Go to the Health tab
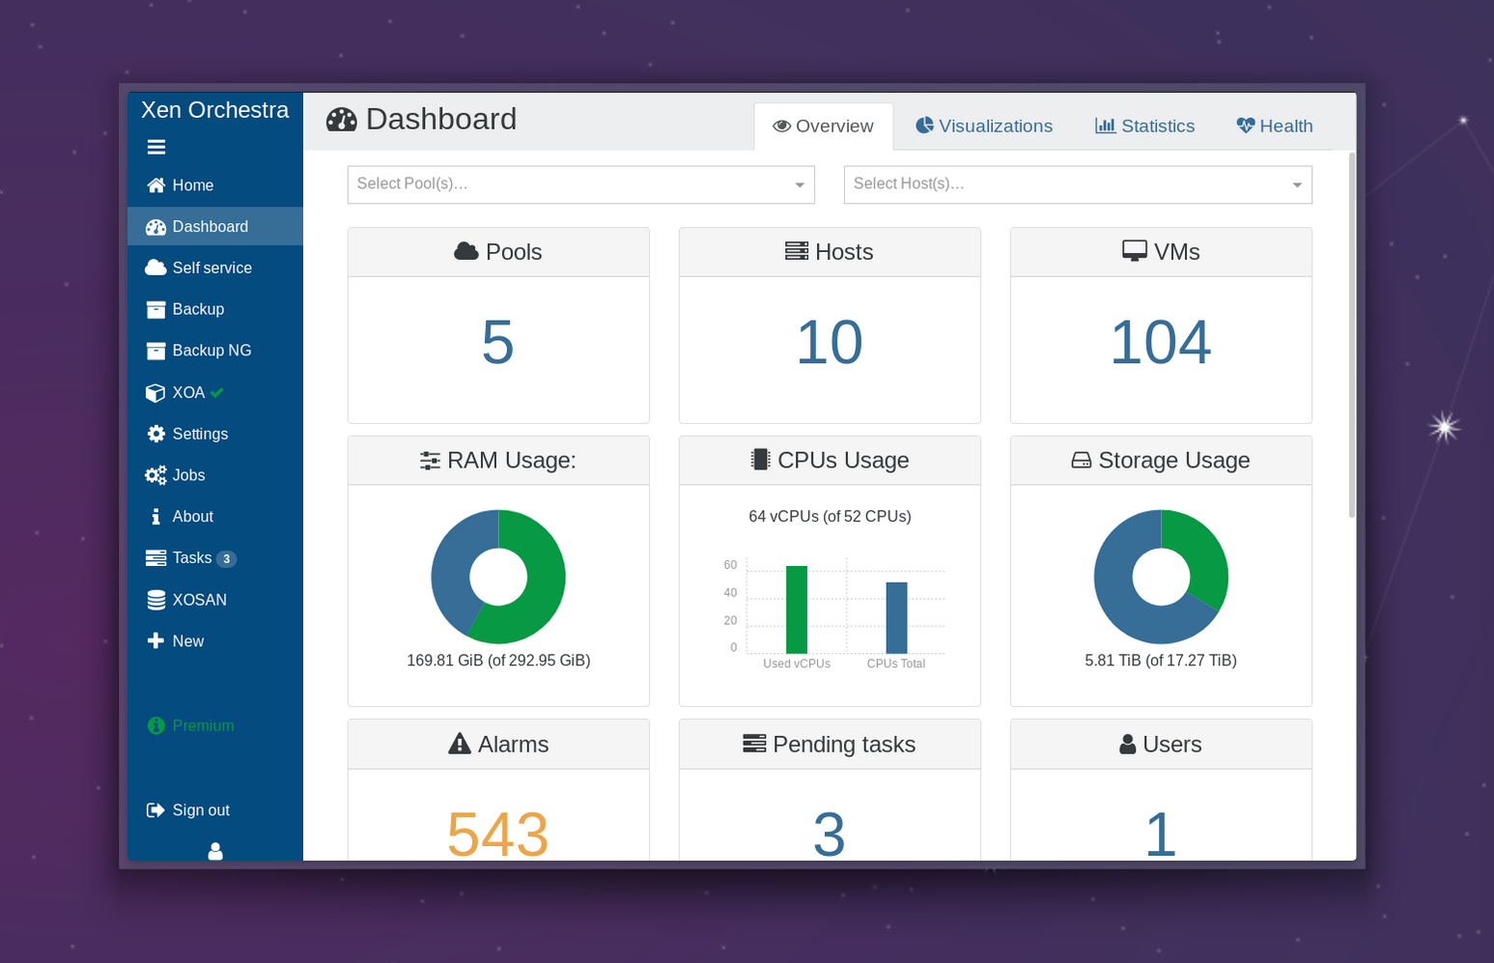The width and height of the screenshot is (1494, 963). pos(1274,127)
